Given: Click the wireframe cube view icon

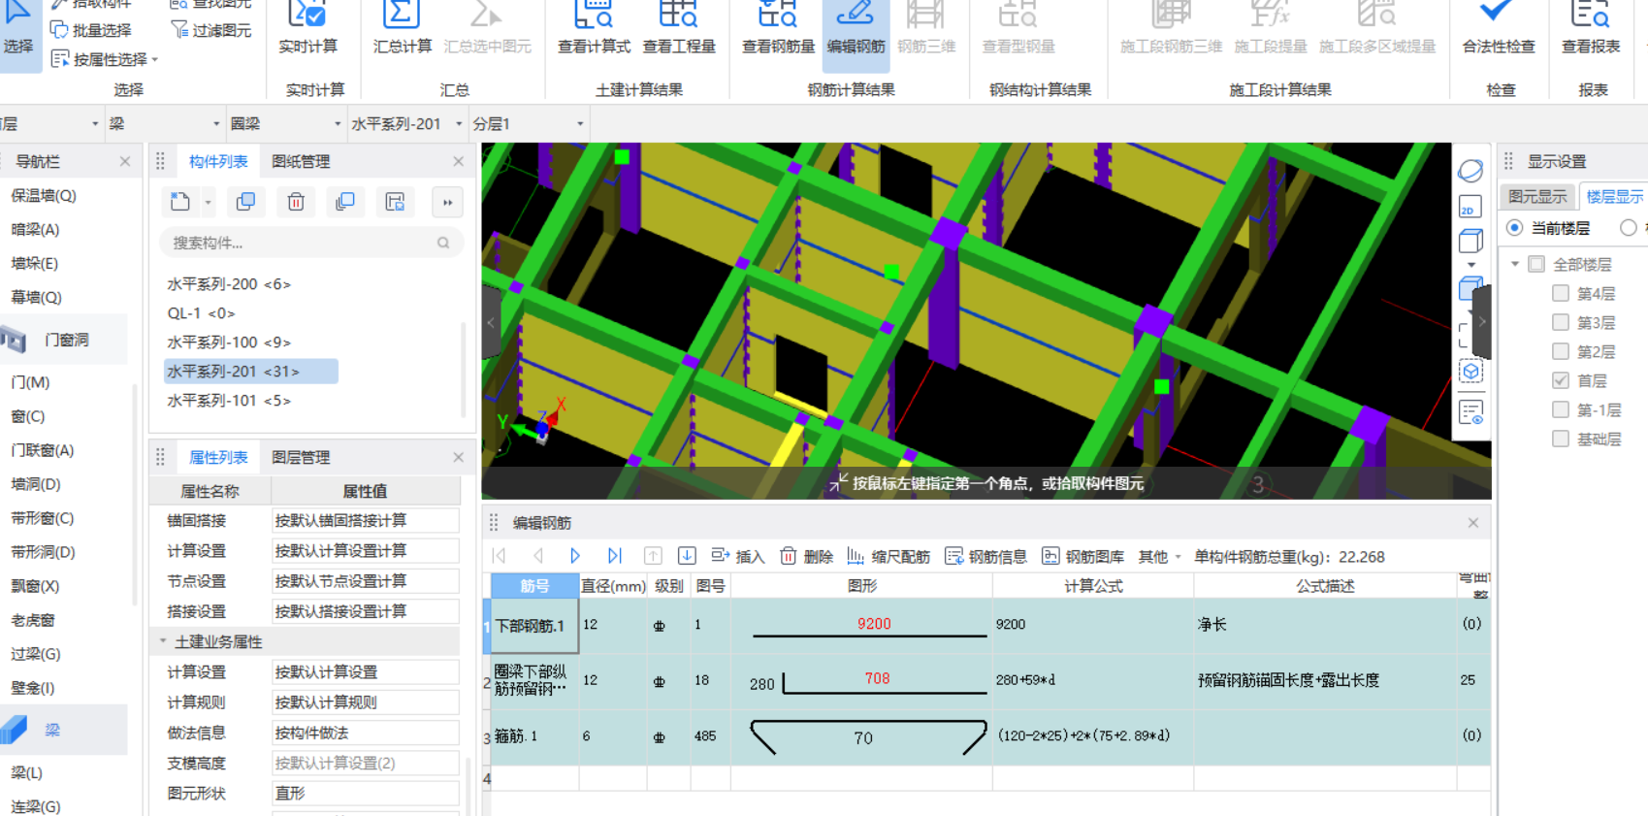Looking at the screenshot, I should tap(1470, 242).
